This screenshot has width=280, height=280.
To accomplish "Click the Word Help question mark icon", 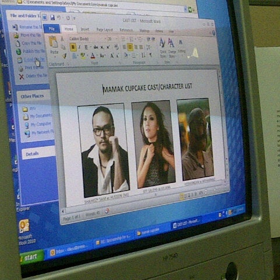I will [213, 33].
